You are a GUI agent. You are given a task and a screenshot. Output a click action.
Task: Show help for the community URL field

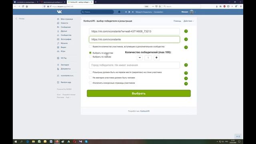(186, 39)
